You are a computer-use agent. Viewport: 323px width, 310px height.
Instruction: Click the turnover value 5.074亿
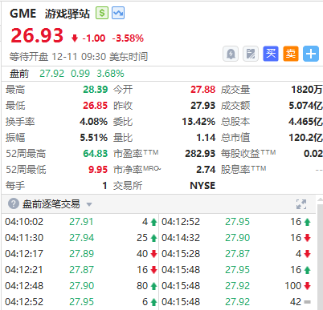[x=305, y=106]
